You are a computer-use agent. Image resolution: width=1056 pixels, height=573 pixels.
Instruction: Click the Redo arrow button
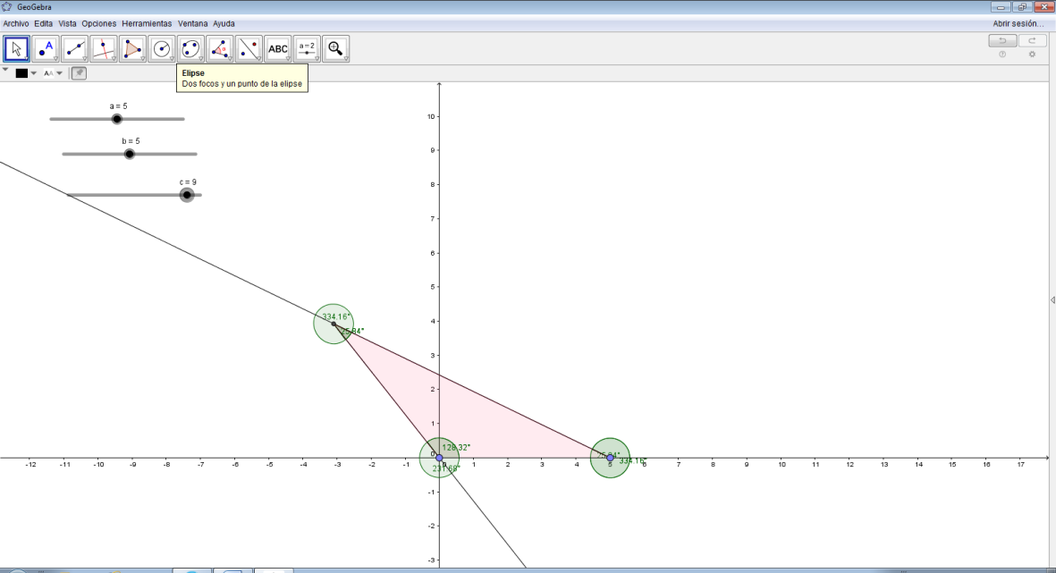(x=1032, y=41)
